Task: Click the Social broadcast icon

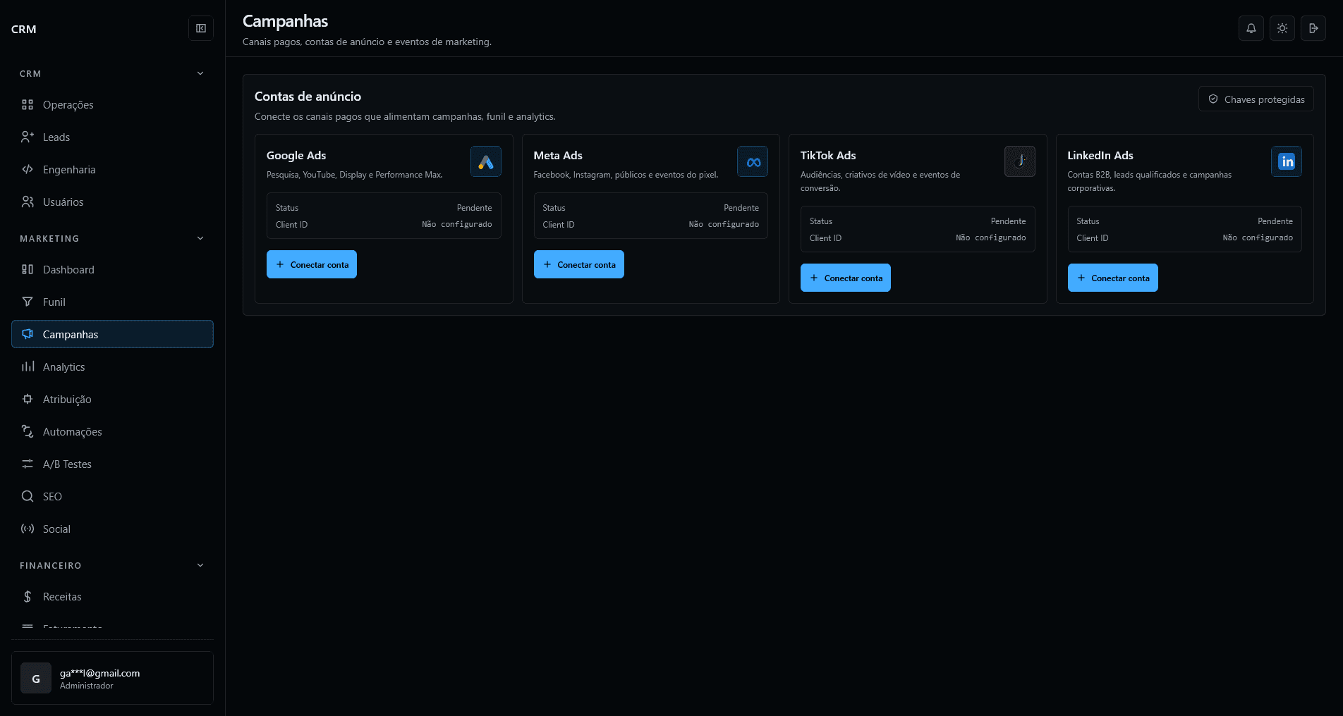Action: [x=28, y=529]
